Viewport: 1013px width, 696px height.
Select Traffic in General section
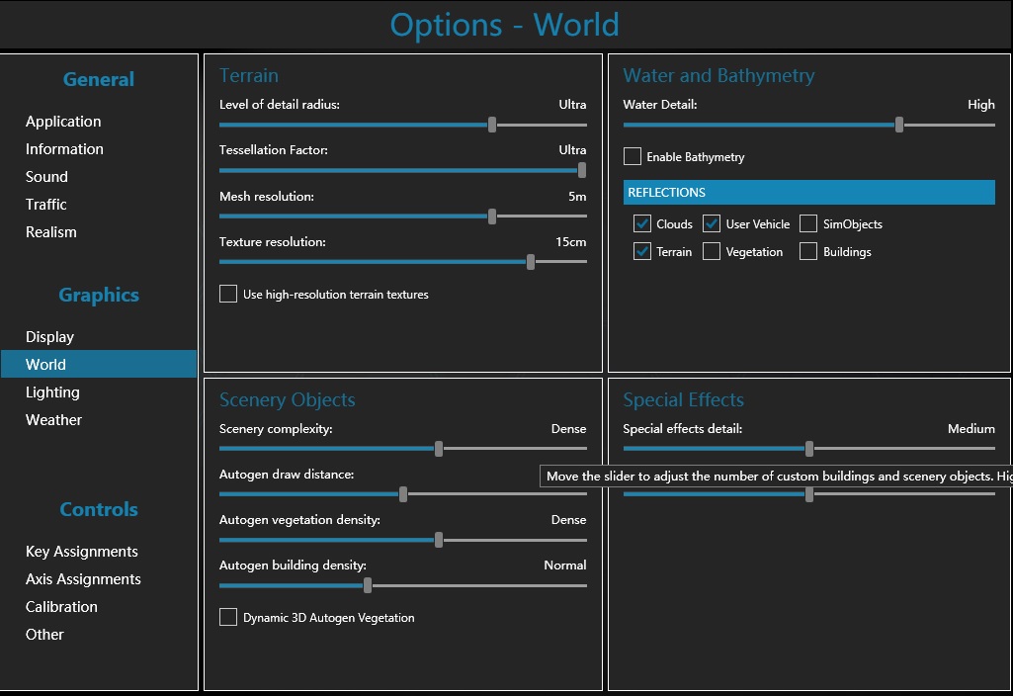pyautogui.click(x=46, y=205)
